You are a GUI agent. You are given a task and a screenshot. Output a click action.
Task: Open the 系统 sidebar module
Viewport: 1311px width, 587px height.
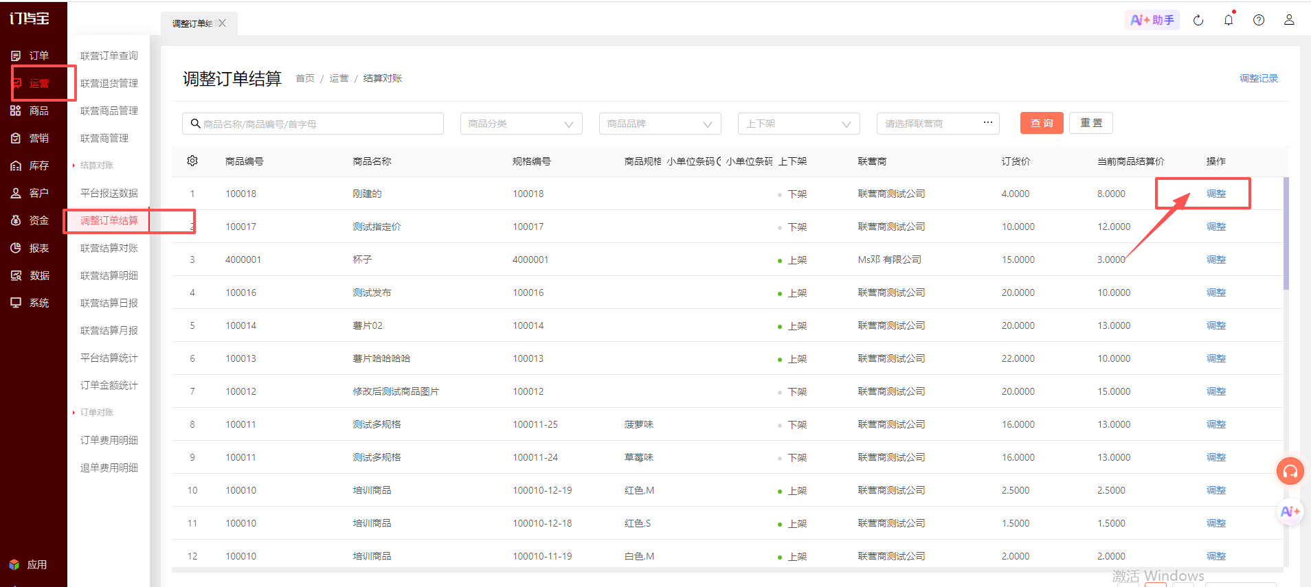(30, 303)
